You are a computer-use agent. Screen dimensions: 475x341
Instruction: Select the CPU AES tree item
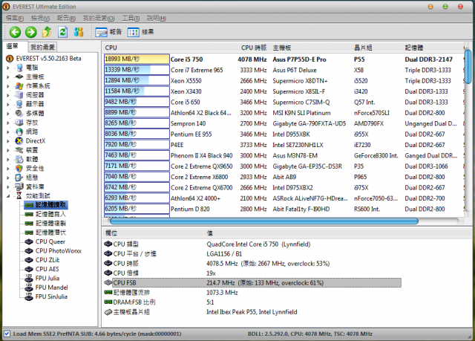42,269
